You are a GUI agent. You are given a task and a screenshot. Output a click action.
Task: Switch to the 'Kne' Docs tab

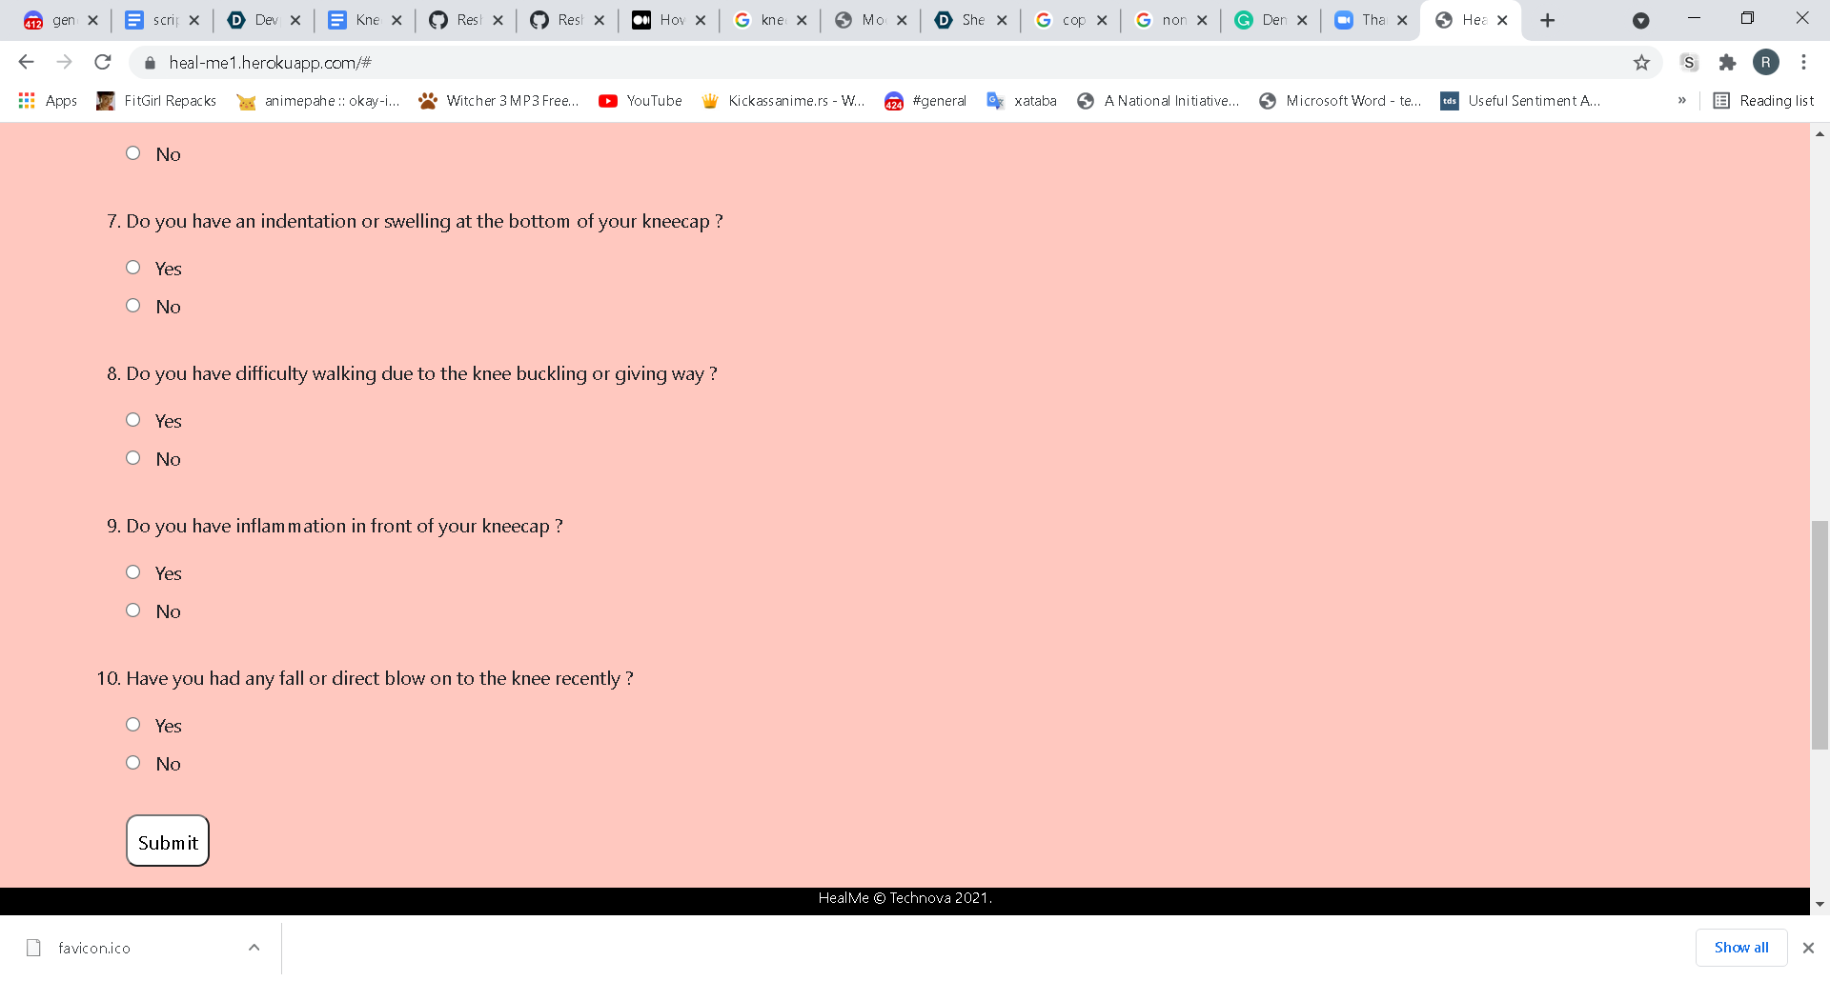click(365, 20)
